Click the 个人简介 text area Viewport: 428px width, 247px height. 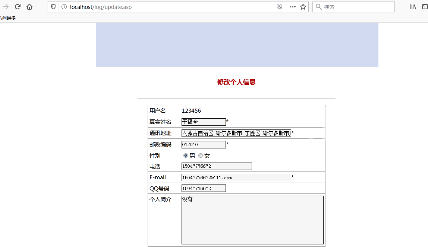[252, 220]
